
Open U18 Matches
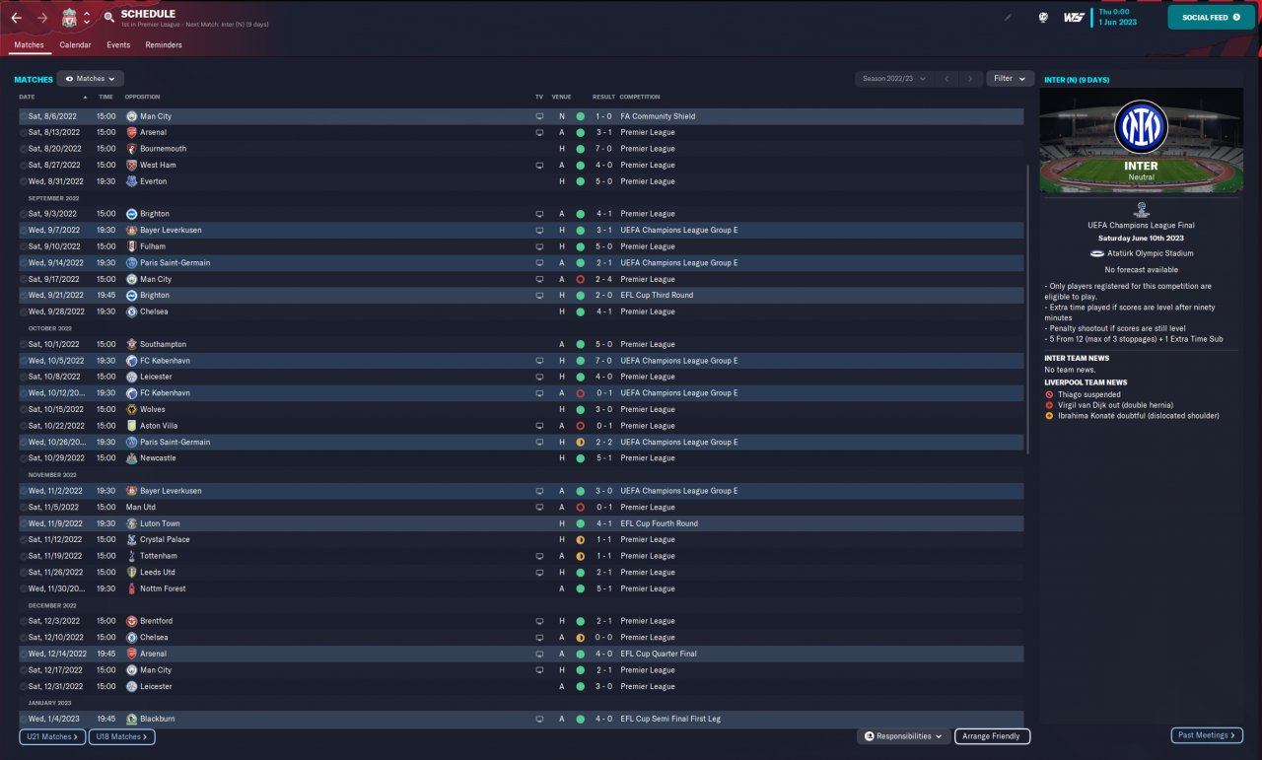pyautogui.click(x=121, y=736)
